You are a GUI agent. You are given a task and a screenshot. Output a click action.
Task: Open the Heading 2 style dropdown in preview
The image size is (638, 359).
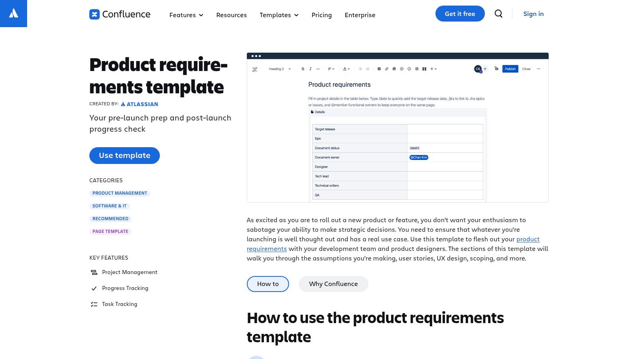[280, 69]
